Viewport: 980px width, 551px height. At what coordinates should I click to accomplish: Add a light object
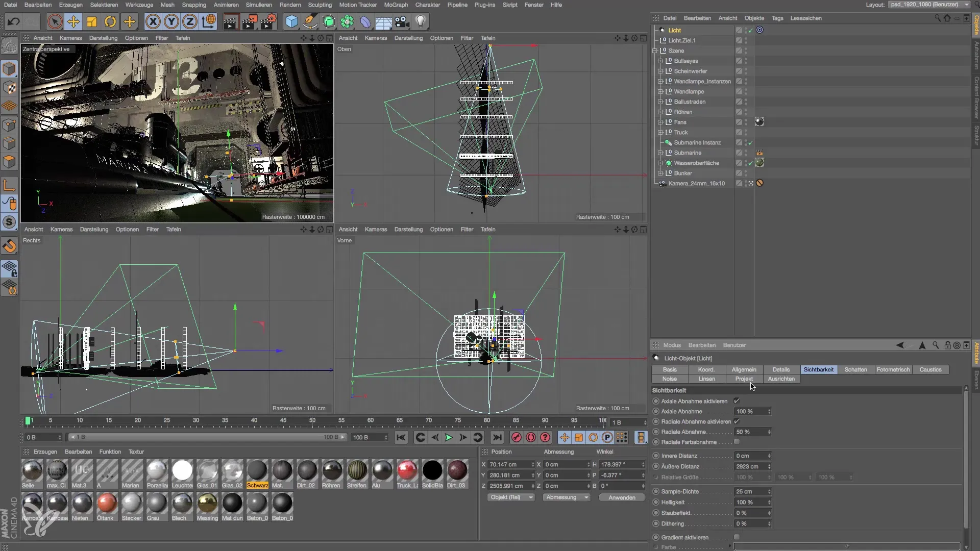coord(421,21)
